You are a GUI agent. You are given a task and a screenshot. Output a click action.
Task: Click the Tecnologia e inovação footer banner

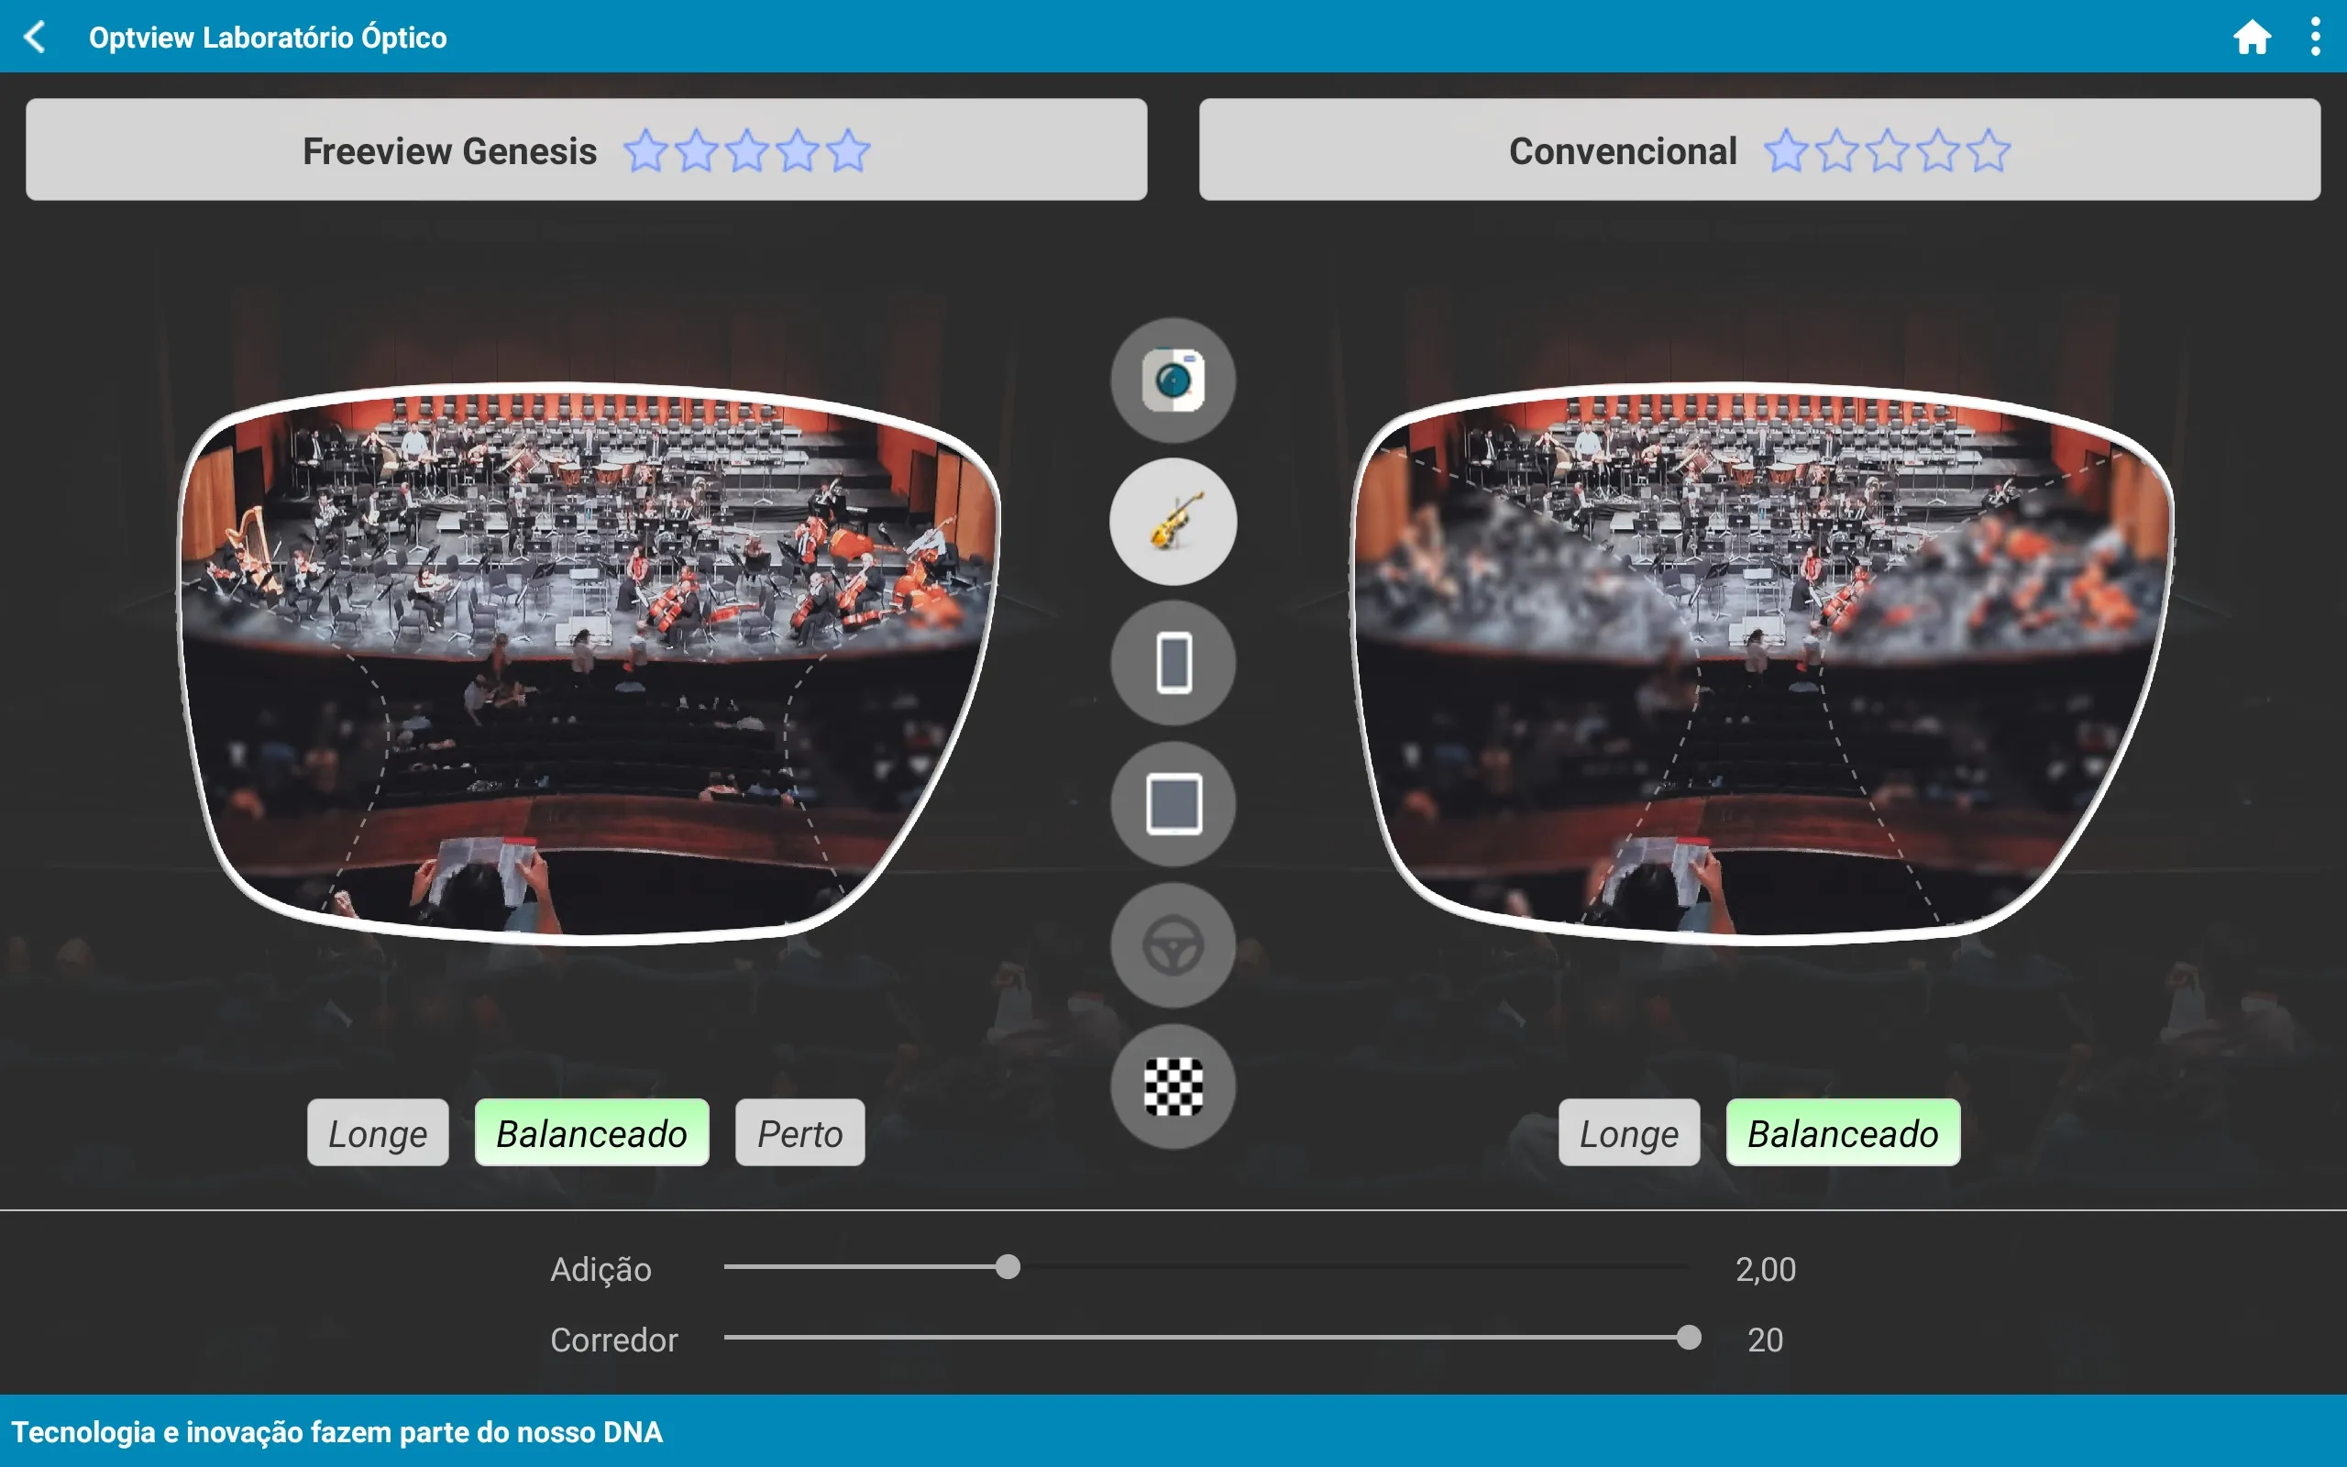pos(1173,1431)
